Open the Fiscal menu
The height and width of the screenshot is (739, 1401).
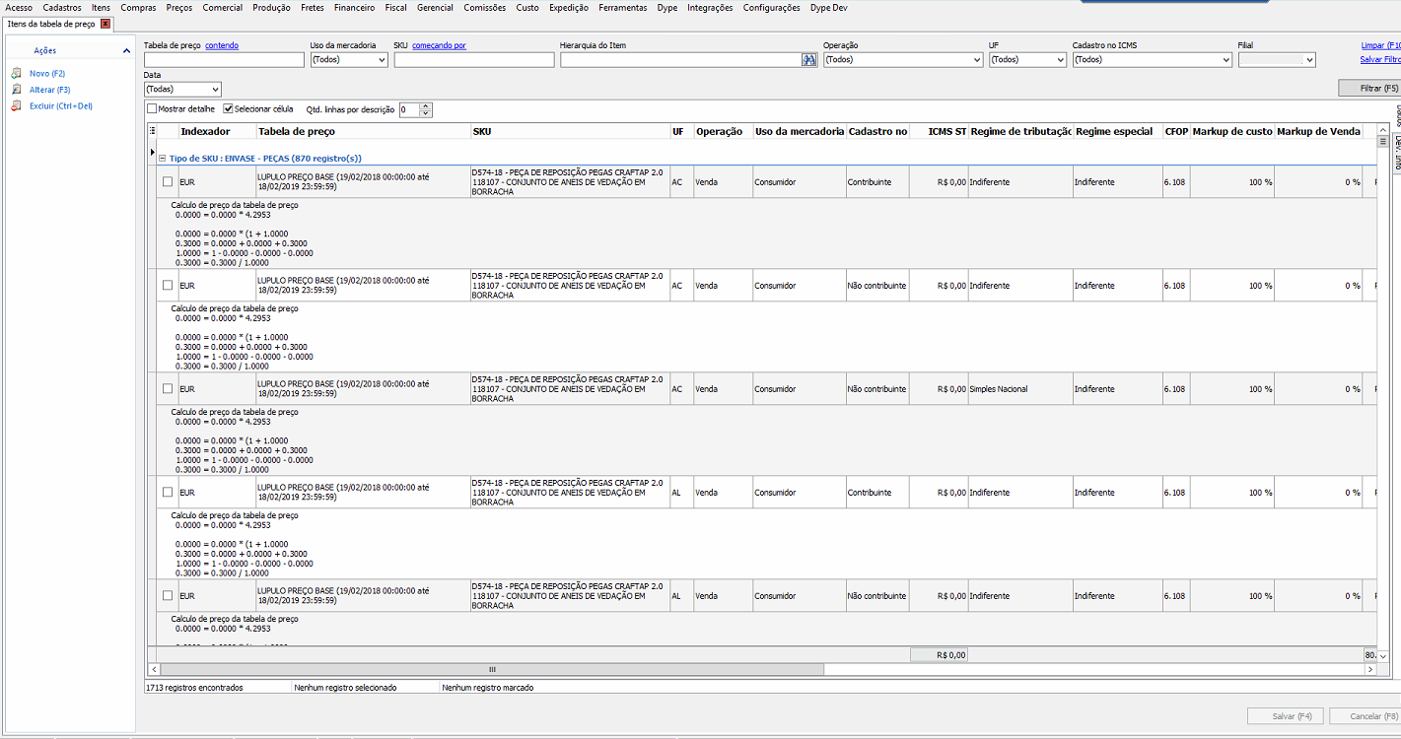tap(395, 7)
